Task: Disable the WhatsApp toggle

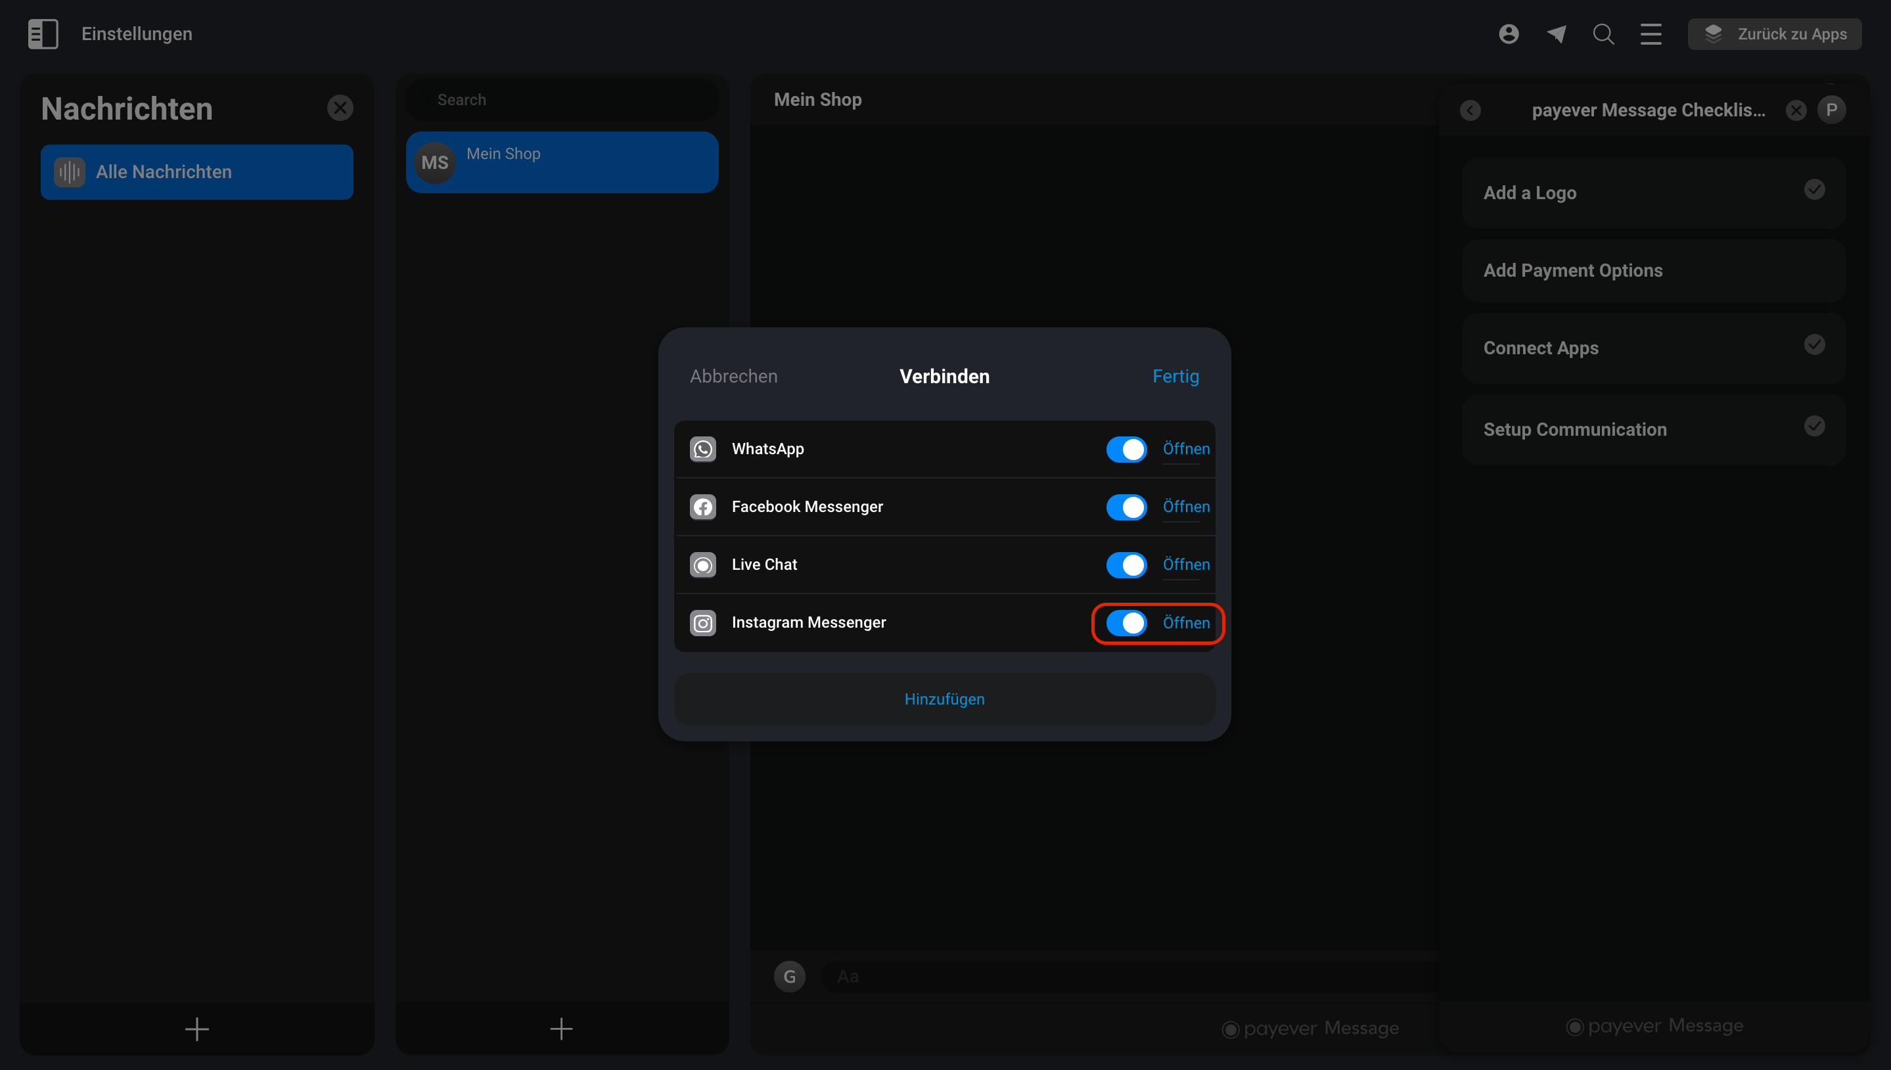Action: 1126,449
